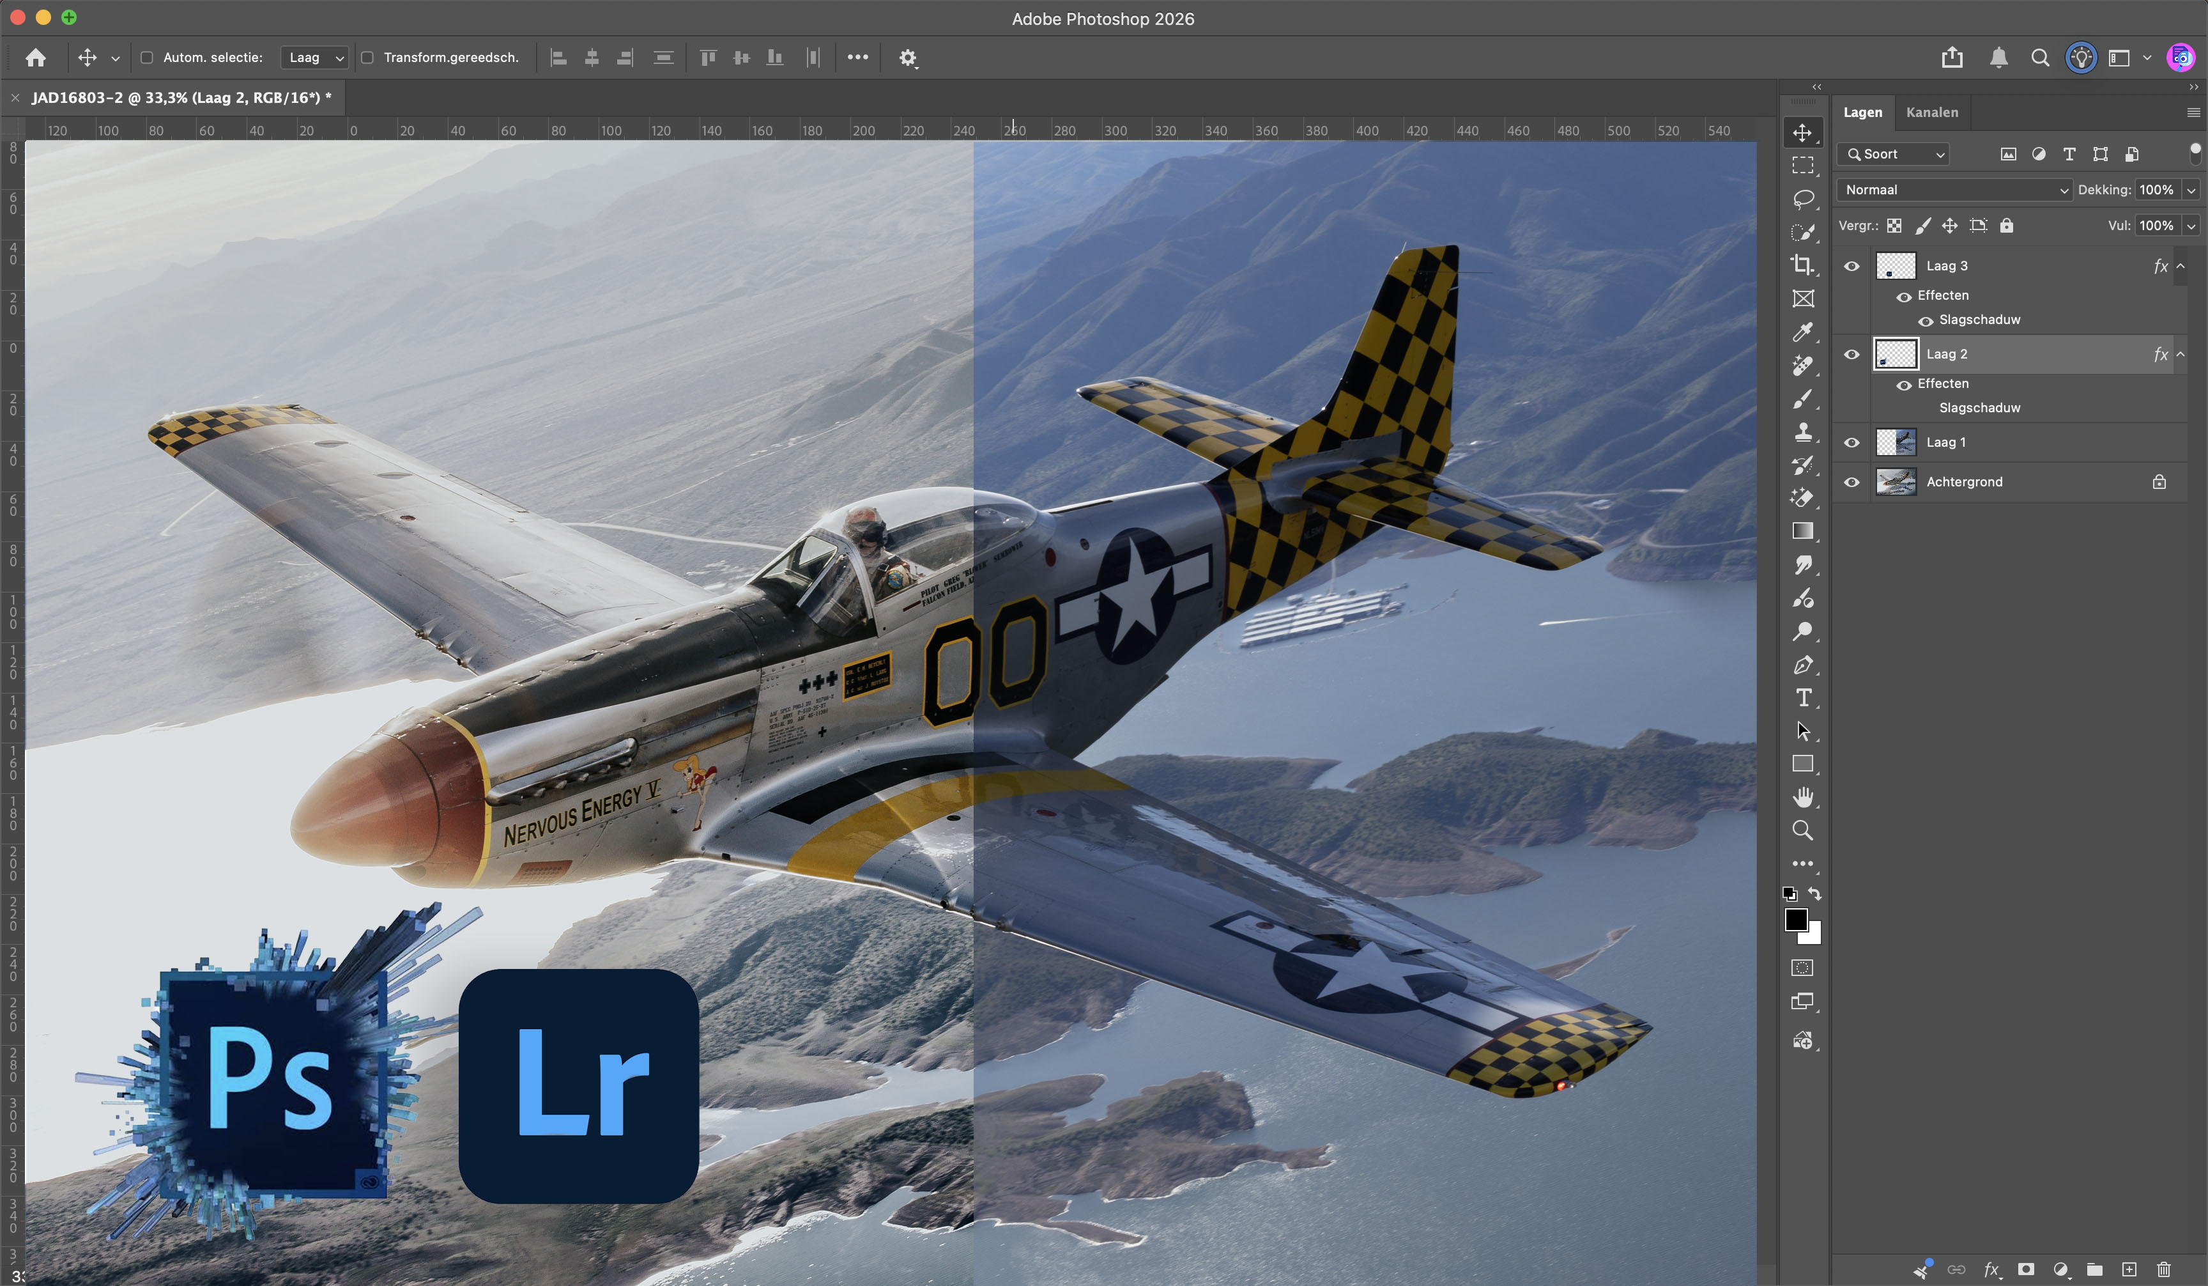Open the Soort layer filter dropdown

pos(1894,154)
